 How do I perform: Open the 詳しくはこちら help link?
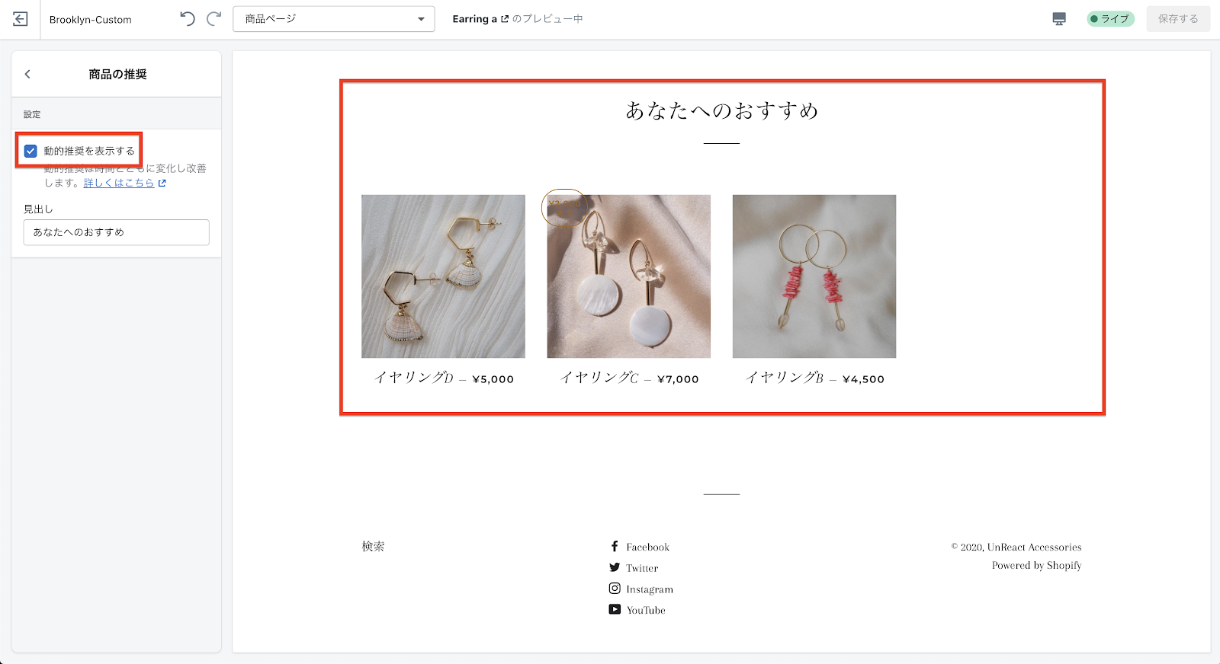119,183
